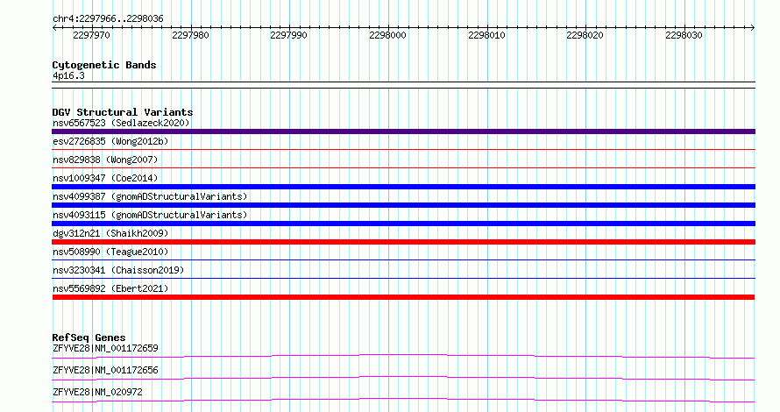This screenshot has width=780, height=412.
Task: Click ruler position 2298020
Action: tap(585, 35)
